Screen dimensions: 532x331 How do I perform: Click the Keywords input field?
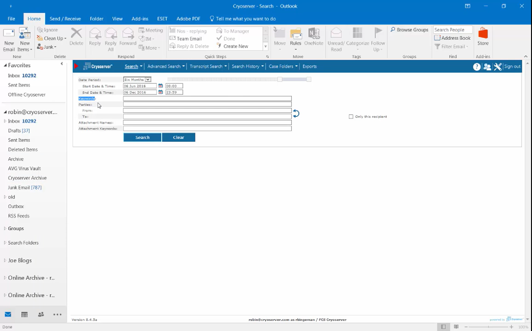pos(207,98)
